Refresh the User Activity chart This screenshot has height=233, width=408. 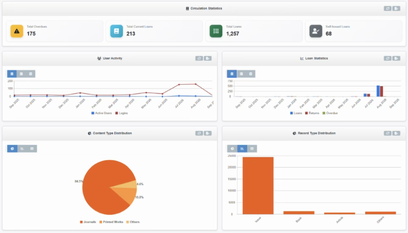pos(199,58)
